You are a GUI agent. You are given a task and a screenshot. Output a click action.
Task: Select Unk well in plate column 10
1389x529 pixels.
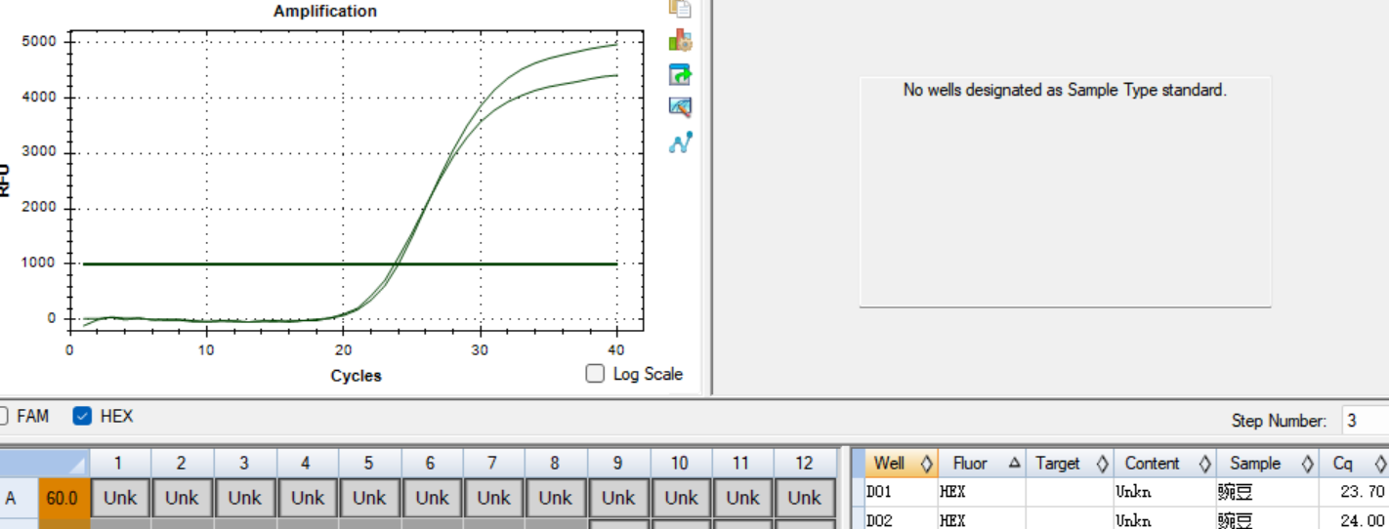pyautogui.click(x=681, y=498)
